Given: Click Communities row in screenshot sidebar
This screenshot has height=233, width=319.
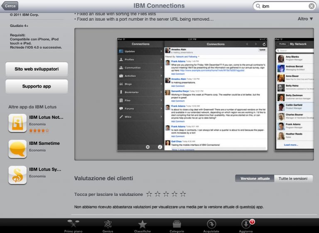Looking at the screenshot, I should pos(141,68).
